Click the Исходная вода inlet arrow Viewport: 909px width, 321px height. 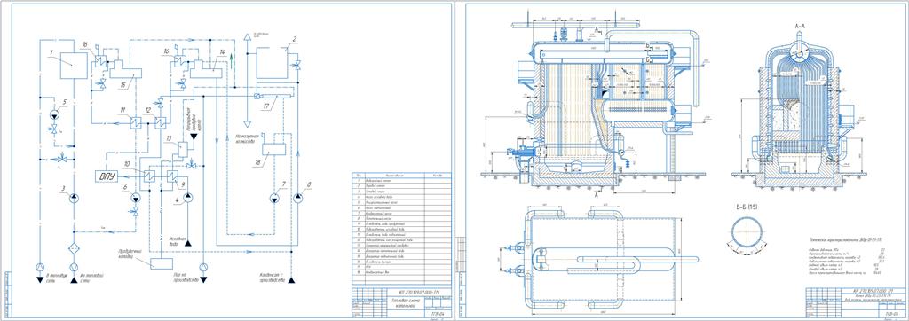pos(187,243)
